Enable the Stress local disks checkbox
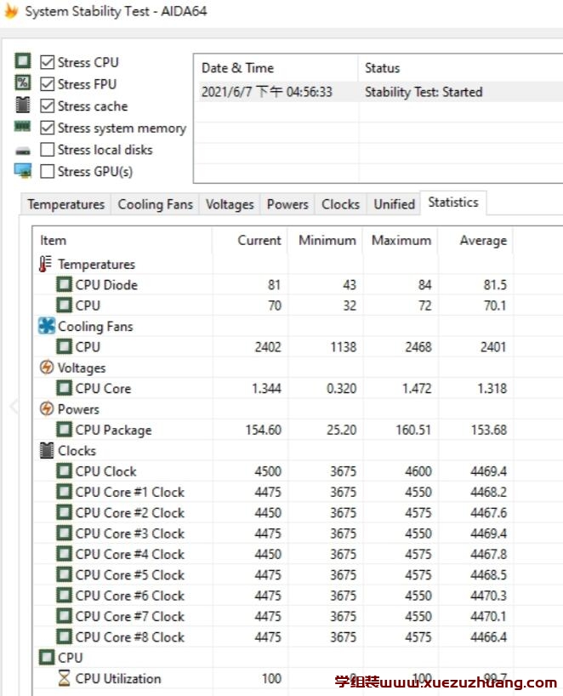Screen dimensions: 563x696 [47, 149]
